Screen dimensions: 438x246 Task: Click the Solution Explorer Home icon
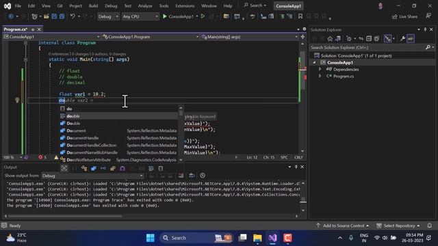pyautogui.click(x=330, y=39)
